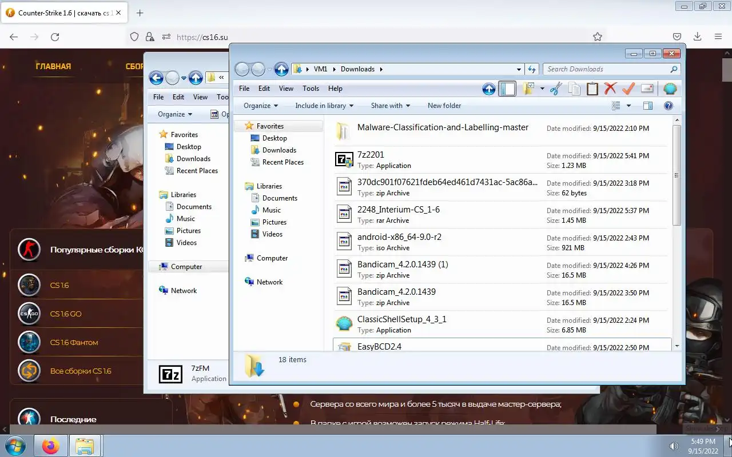This screenshot has width=732, height=457.
Task: Open Folder Options toolbar icon
Action: point(528,89)
